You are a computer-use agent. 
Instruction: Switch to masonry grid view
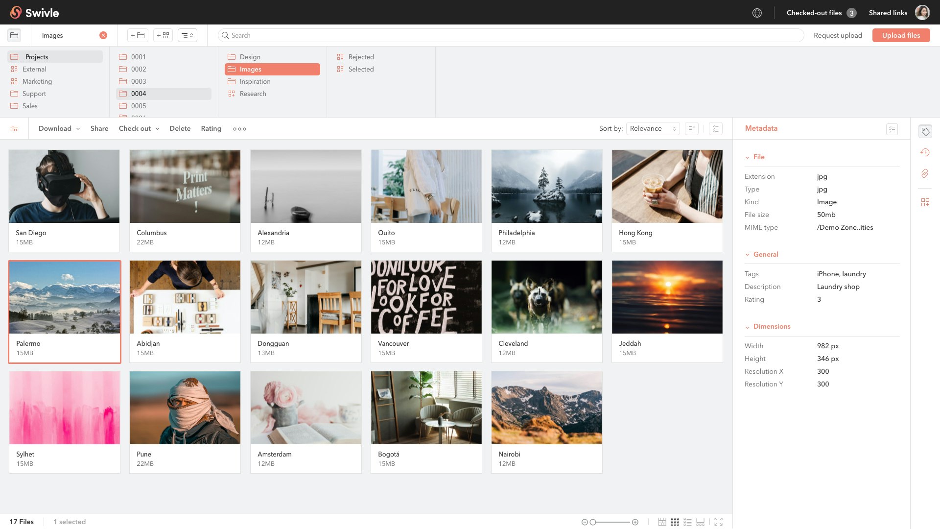(662, 522)
